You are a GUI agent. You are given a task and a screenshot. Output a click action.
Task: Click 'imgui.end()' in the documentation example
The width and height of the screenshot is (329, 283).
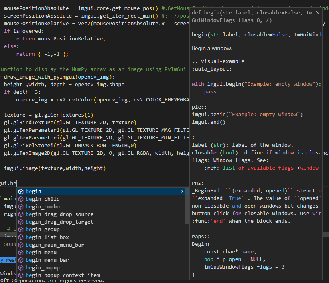pyautogui.click(x=209, y=122)
